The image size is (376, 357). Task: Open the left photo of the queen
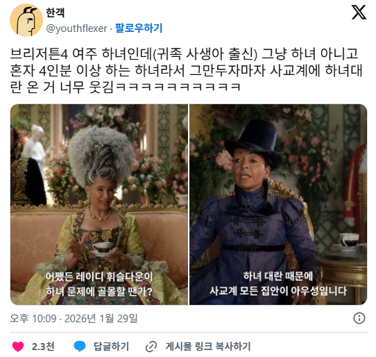(99, 205)
